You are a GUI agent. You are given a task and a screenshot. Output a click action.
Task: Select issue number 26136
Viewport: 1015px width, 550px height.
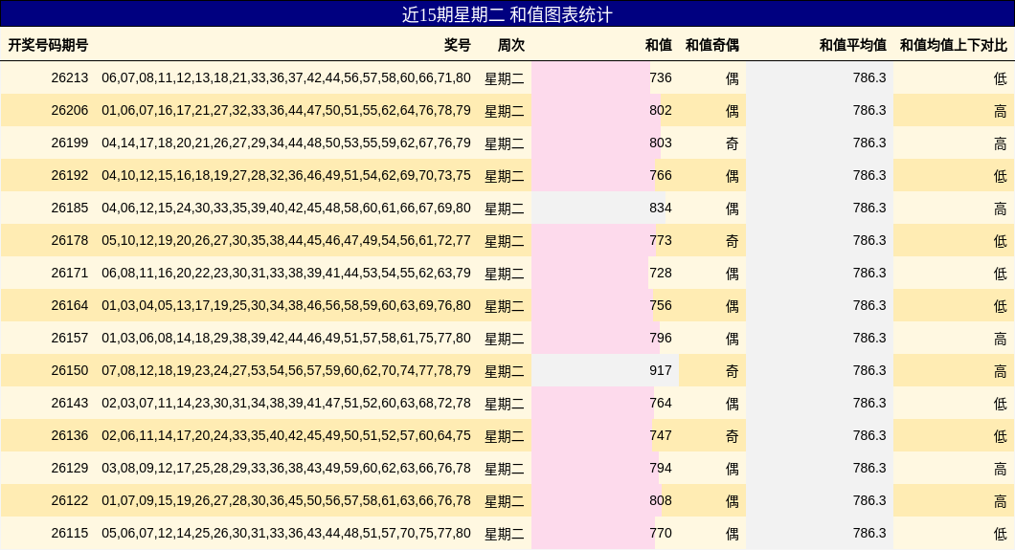(x=70, y=435)
